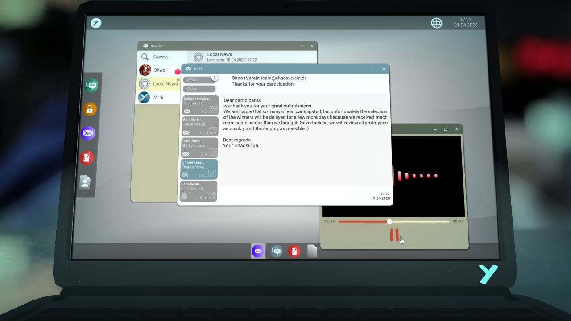Image resolution: width=571 pixels, height=321 pixels.
Task: Select the notes icon in the taskbar
Action: pos(294,251)
